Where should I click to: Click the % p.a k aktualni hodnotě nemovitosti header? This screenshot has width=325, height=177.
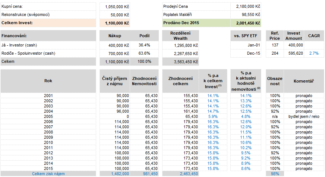[x=246, y=81]
